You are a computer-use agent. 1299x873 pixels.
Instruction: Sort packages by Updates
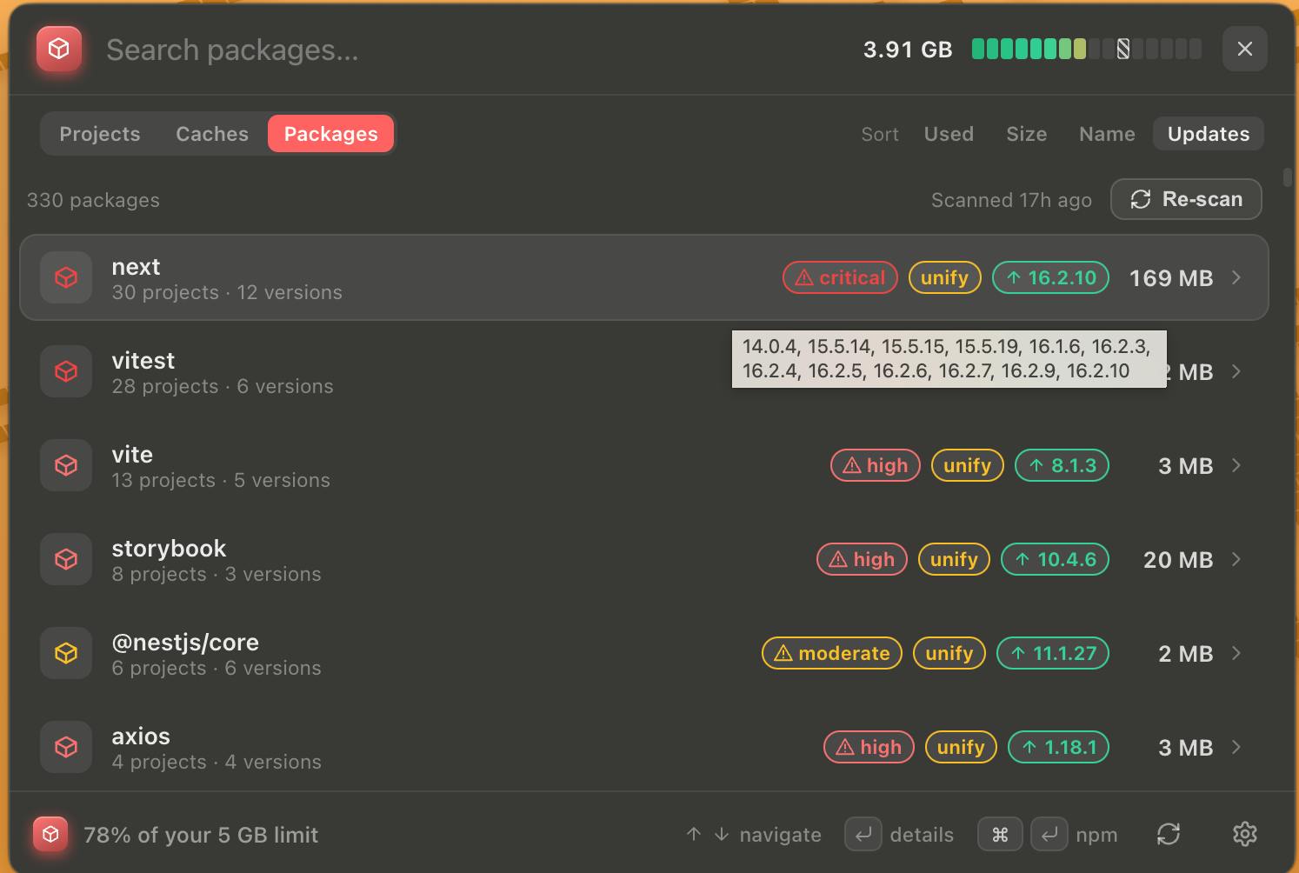point(1209,134)
